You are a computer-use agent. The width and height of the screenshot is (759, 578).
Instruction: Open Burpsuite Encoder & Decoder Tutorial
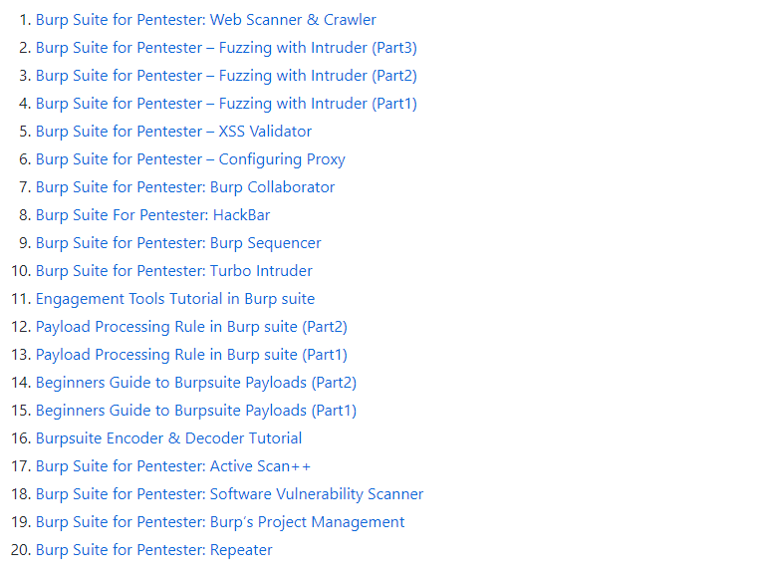click(168, 437)
